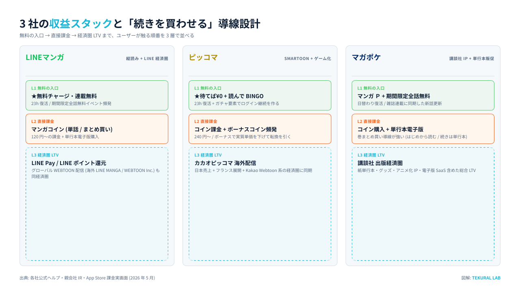
Task: Select the text "★無料チャージ・連載無料"
Action: [64, 96]
